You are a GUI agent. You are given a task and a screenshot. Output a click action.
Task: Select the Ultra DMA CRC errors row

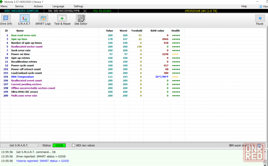[x=92, y=92]
